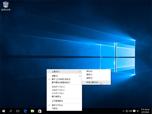
Task: Select 顯示桌面(S) menu item
Action: pyautogui.click(x=64, y=97)
